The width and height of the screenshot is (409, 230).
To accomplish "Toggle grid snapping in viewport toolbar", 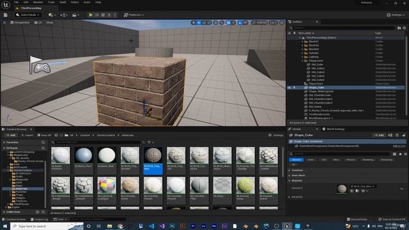I will click(x=229, y=23).
